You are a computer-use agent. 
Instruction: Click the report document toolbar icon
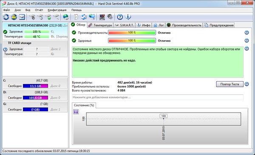click(x=76, y=17)
